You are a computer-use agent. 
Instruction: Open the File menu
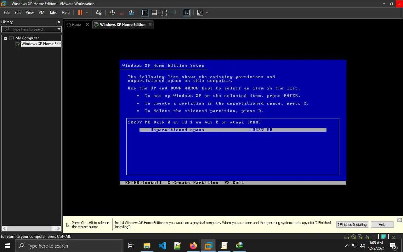(7, 13)
